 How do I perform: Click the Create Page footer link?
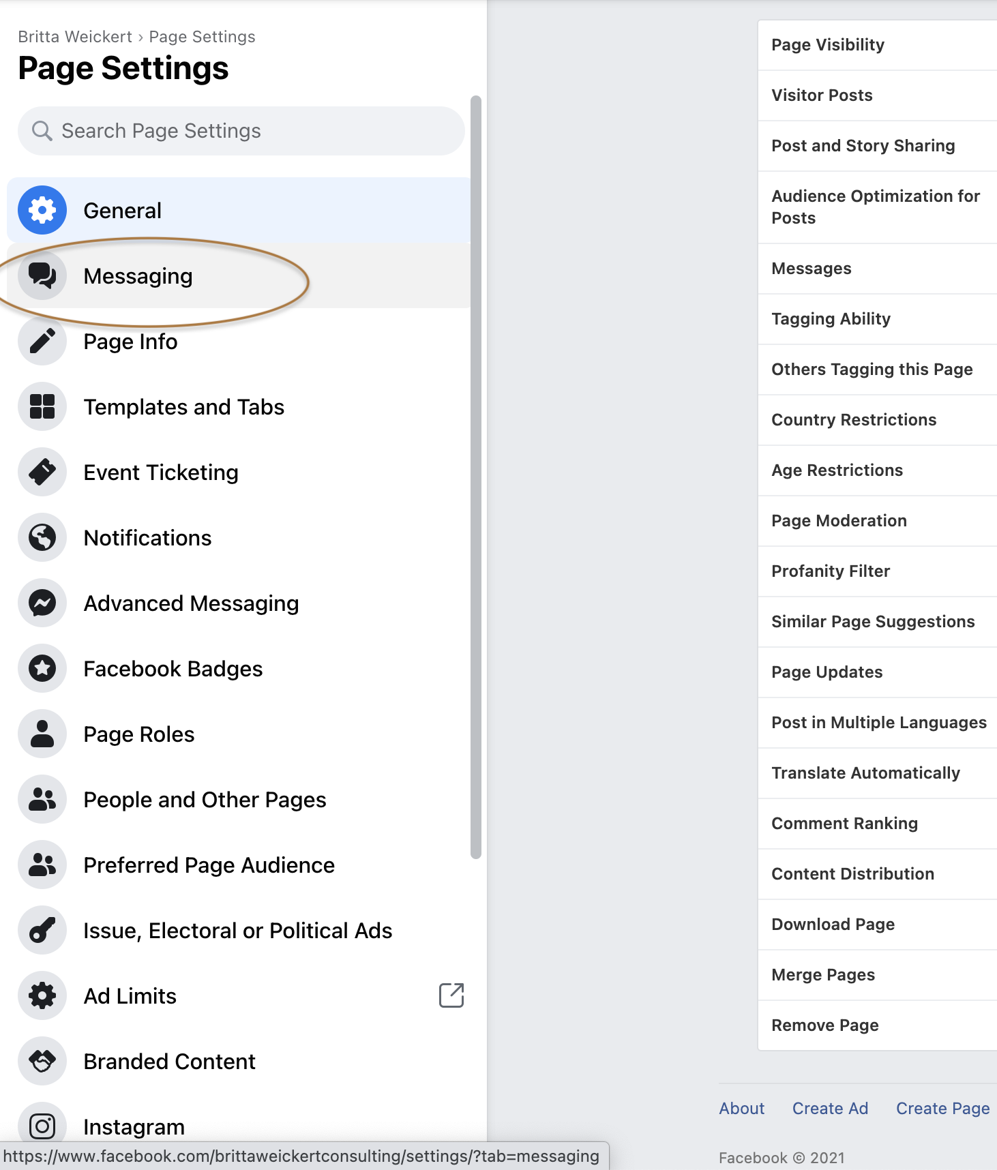pos(942,1109)
